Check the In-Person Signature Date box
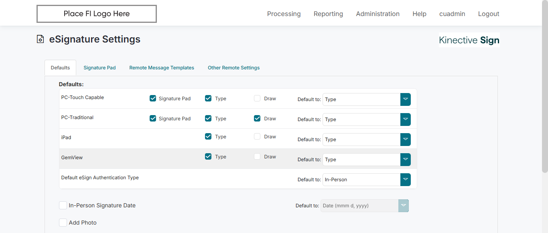This screenshot has height=233, width=548. pyautogui.click(x=63, y=205)
